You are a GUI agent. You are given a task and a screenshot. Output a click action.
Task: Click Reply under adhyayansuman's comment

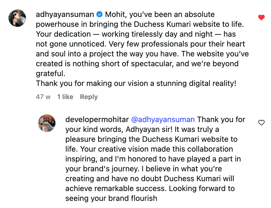89,97
